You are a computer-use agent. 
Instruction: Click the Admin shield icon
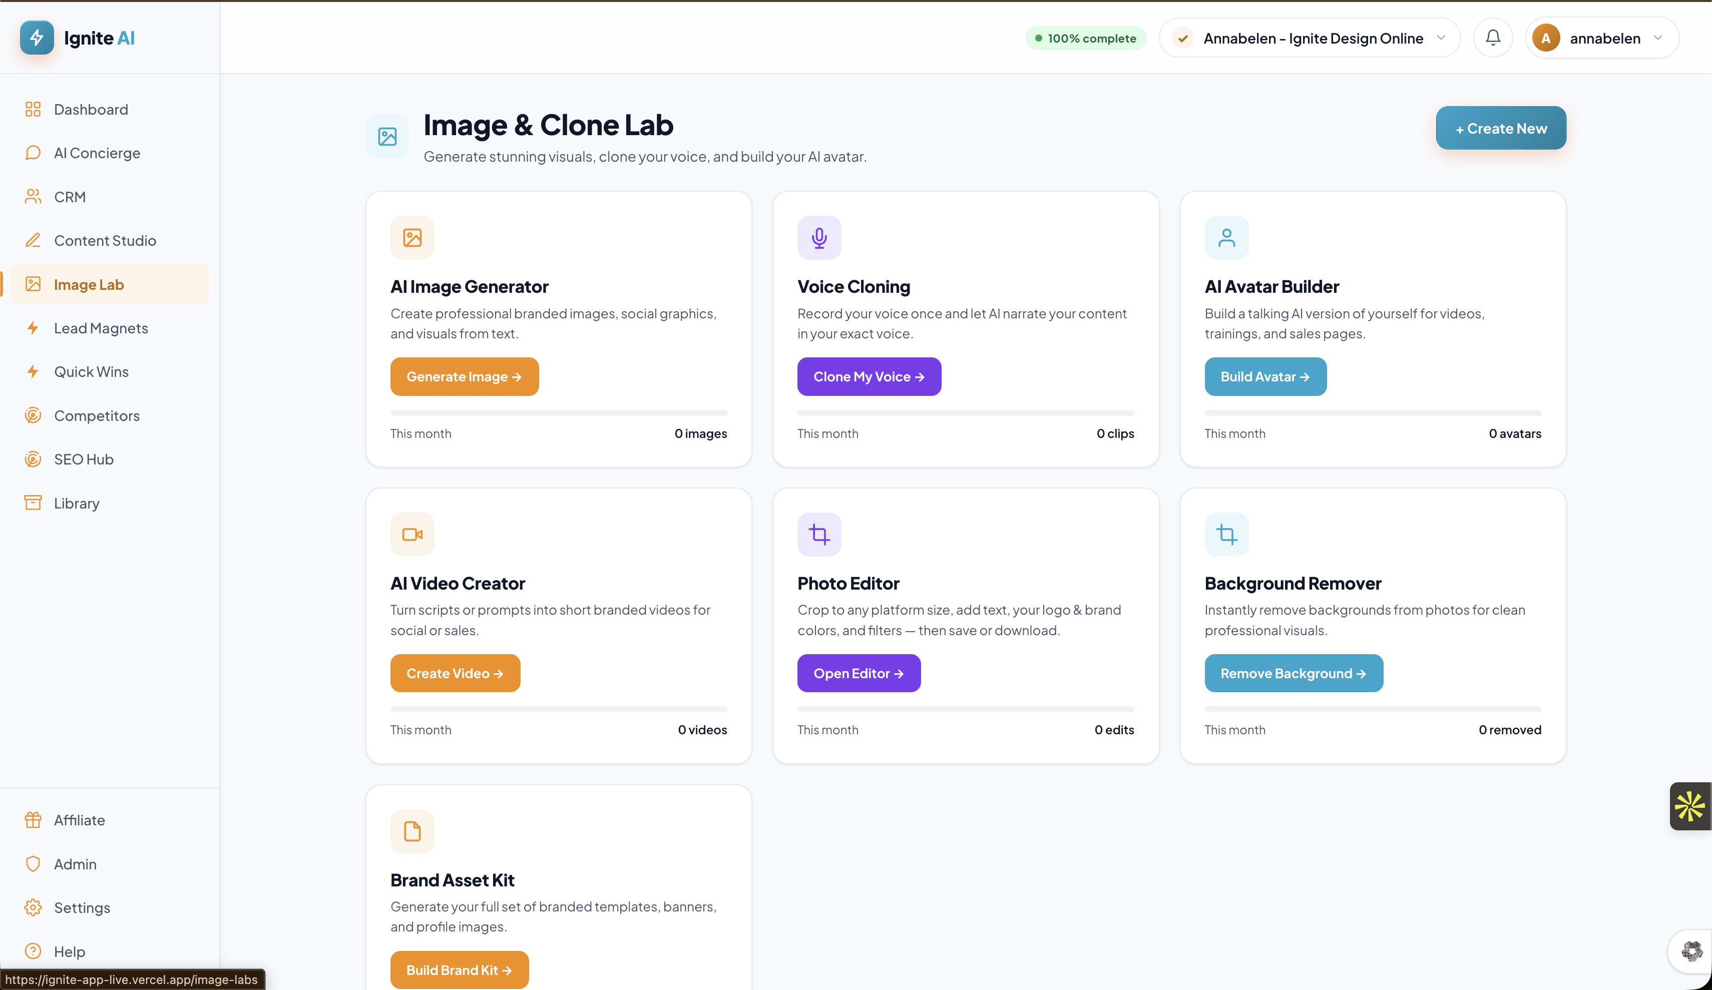coord(33,864)
